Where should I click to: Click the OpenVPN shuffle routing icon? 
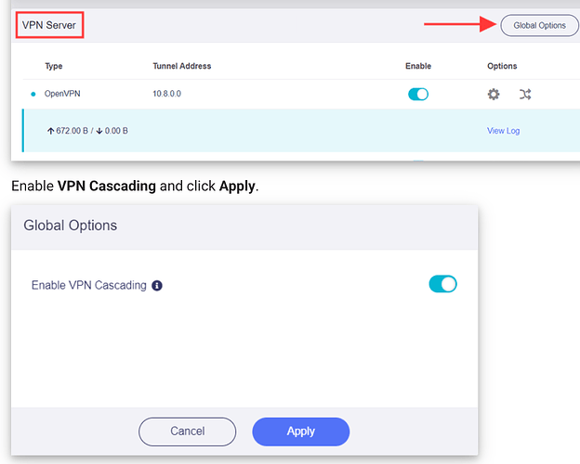pos(525,95)
